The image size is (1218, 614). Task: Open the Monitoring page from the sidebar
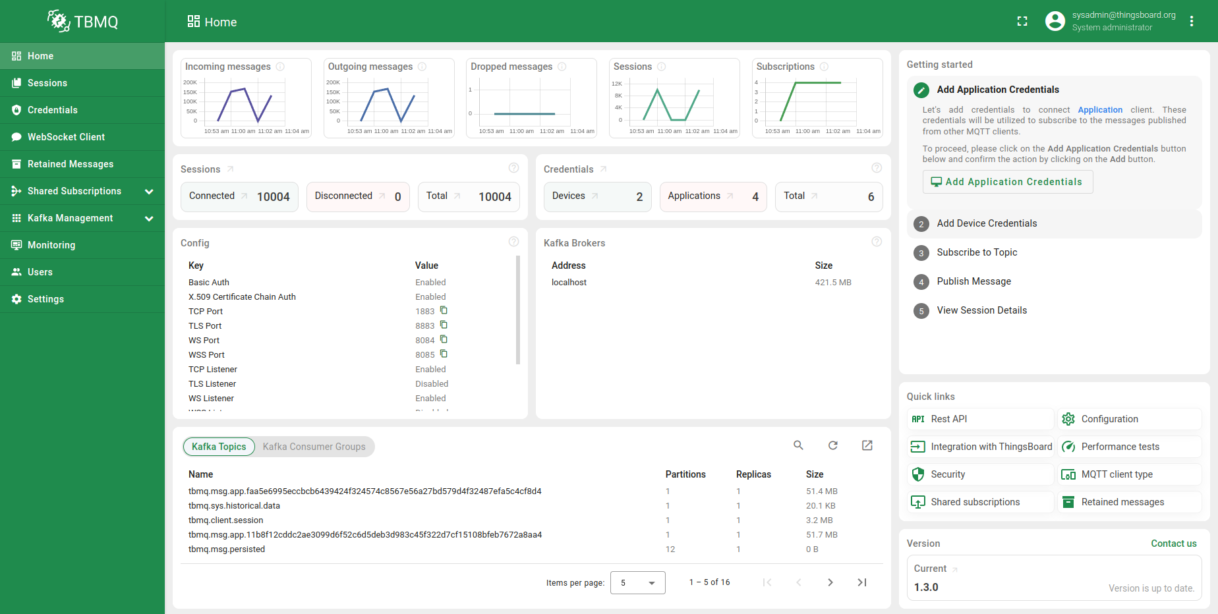[x=50, y=244]
